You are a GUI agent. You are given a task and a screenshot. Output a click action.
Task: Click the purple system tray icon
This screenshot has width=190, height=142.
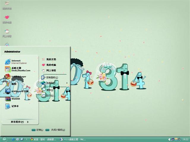pos(172,139)
